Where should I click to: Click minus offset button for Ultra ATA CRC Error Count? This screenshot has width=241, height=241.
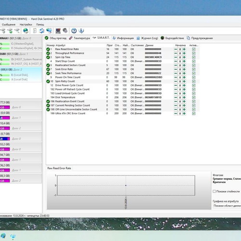[x=175, y=113]
